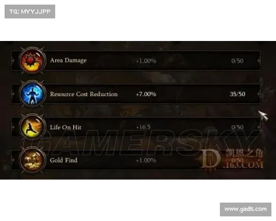
Task: Click the Area Damage +1.00% value
Action: pos(146,61)
